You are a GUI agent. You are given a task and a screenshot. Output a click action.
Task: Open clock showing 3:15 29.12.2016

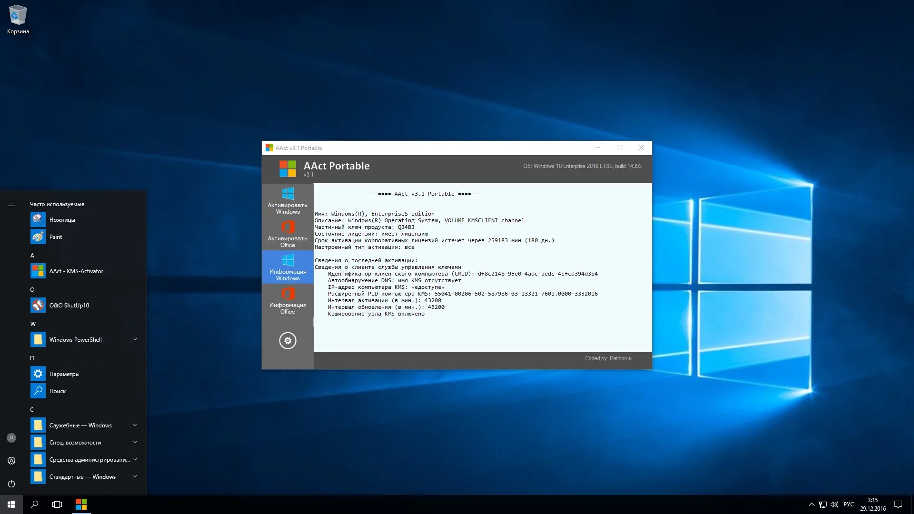tap(873, 504)
